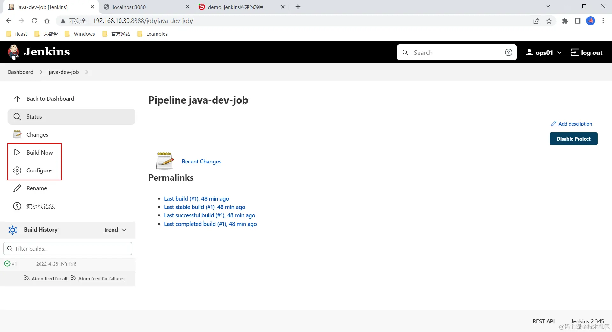Screen dimensions: 612x332
Task: Bookmark this page with the star icon
Action: point(549,21)
